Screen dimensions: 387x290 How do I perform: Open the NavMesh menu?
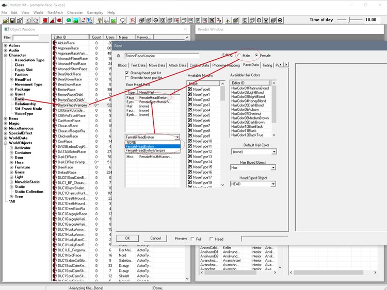click(x=55, y=12)
